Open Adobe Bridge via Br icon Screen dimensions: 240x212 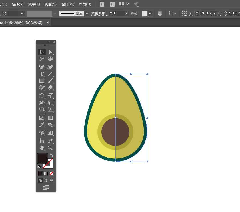(x=102, y=4)
